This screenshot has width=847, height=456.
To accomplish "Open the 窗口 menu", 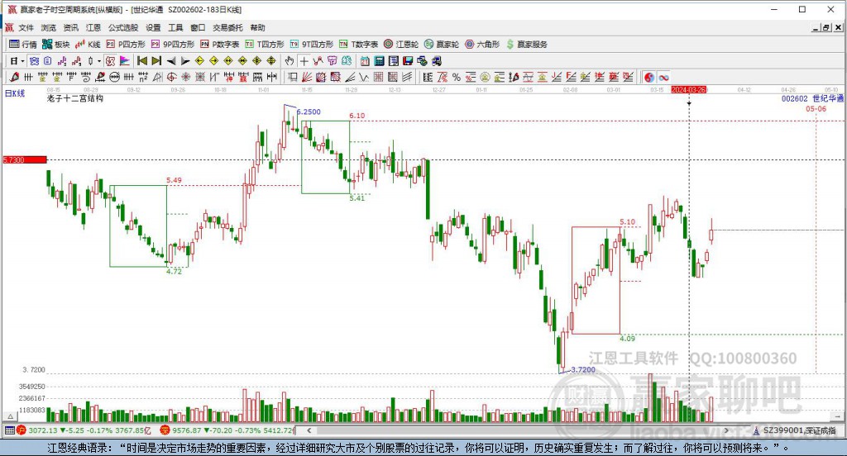I will coord(198,27).
